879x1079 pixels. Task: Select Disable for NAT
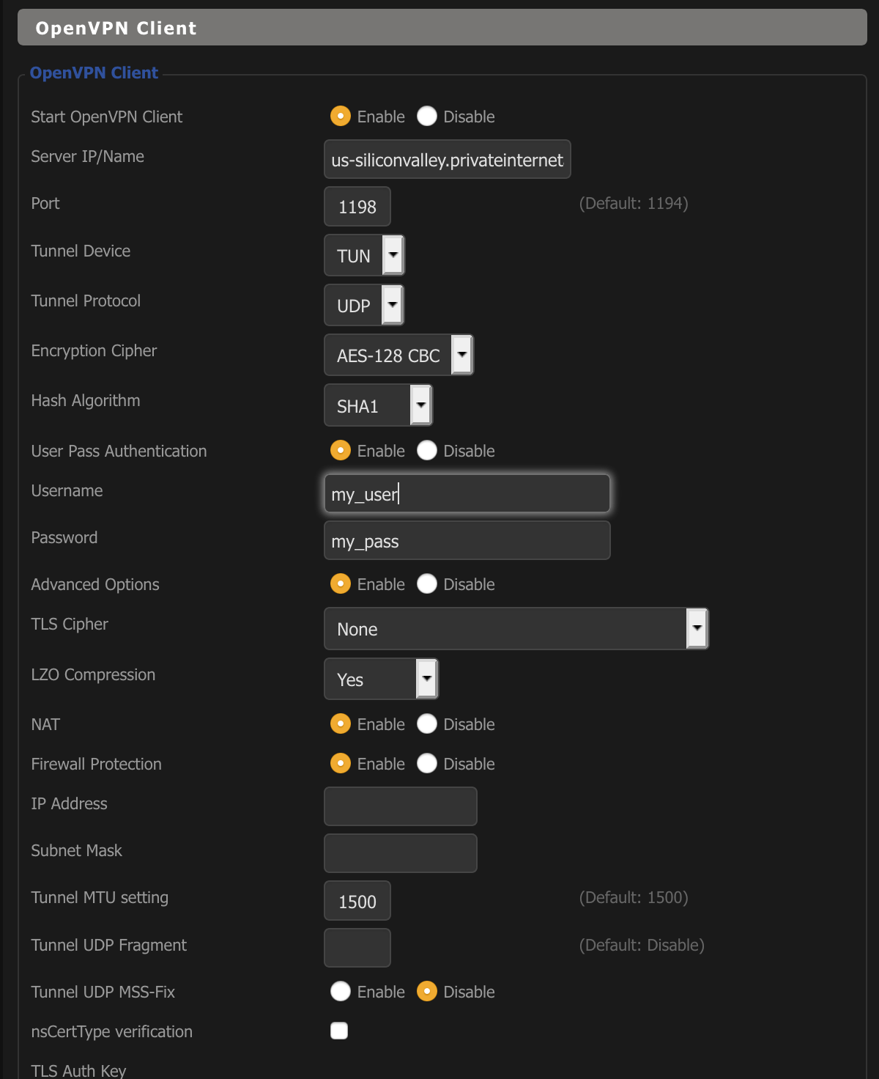pyautogui.click(x=427, y=724)
